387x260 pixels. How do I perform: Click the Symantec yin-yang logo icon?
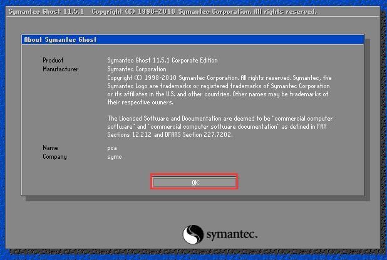coord(193,234)
